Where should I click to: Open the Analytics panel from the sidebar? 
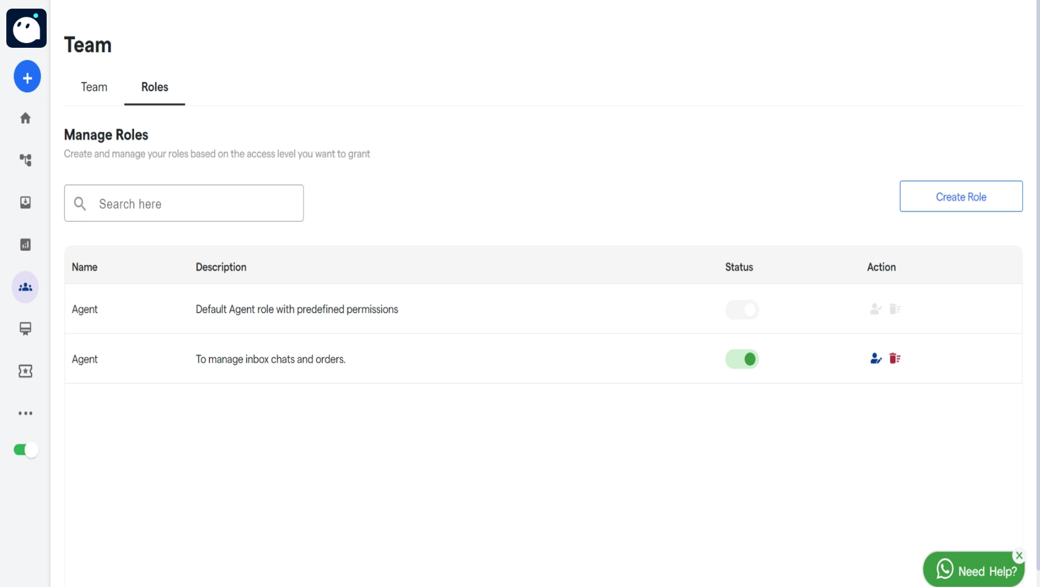click(25, 245)
